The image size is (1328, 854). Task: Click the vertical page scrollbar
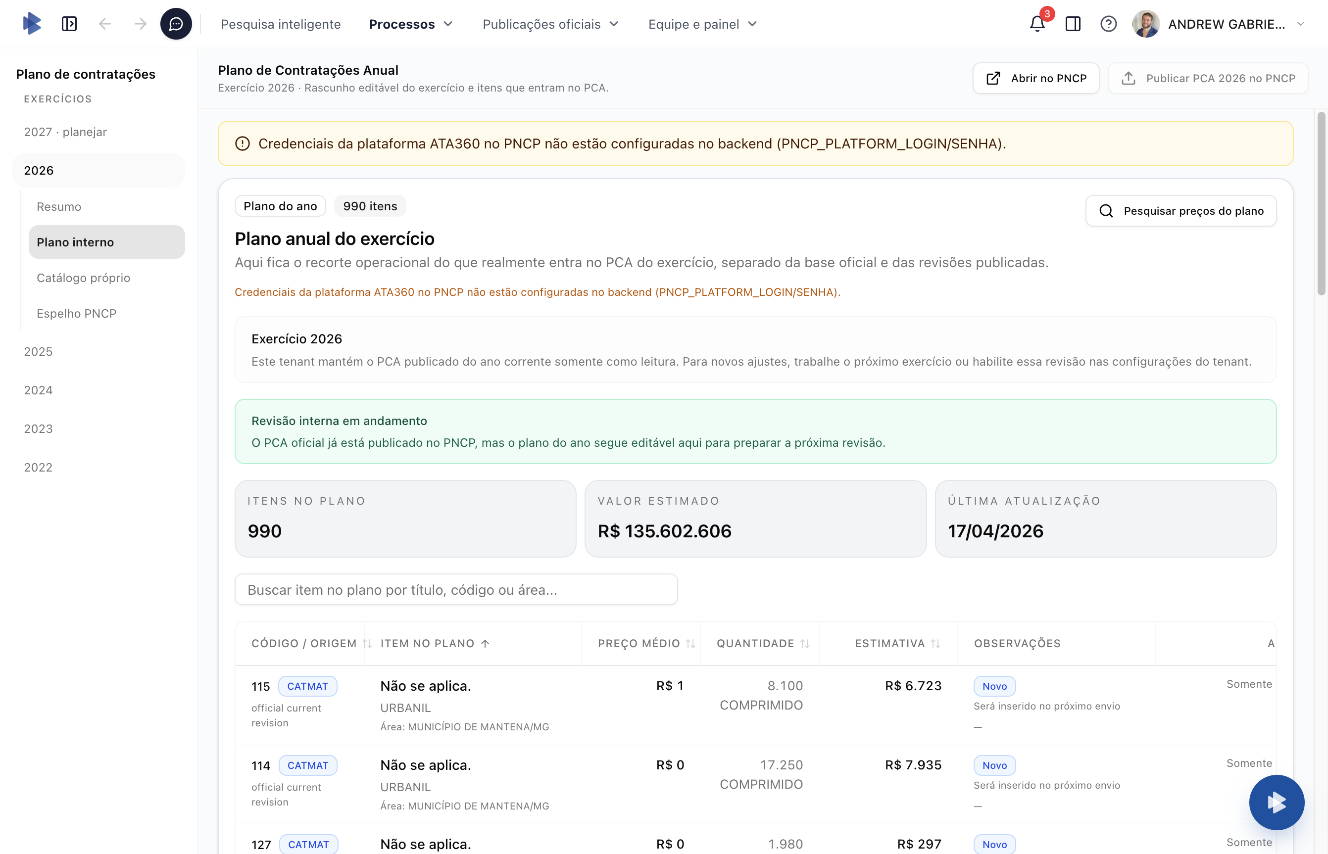(x=1322, y=204)
